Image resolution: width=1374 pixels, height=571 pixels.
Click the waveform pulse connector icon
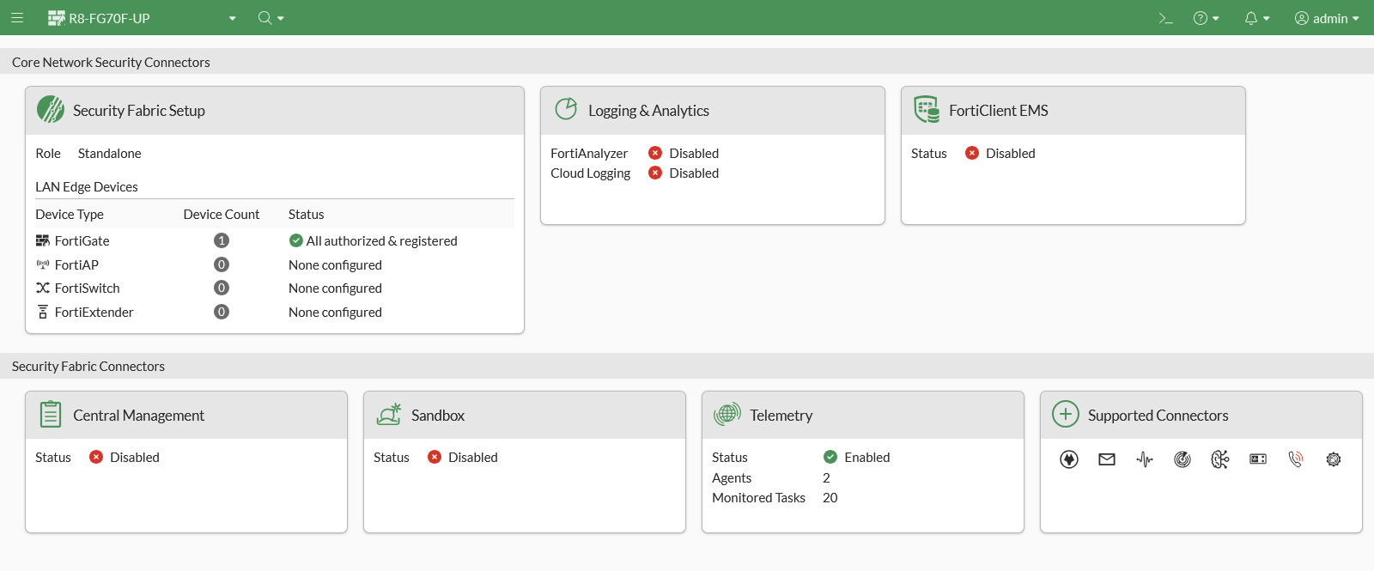(1145, 459)
